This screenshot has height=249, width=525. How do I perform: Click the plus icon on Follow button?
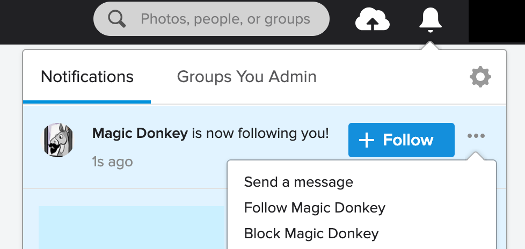367,141
